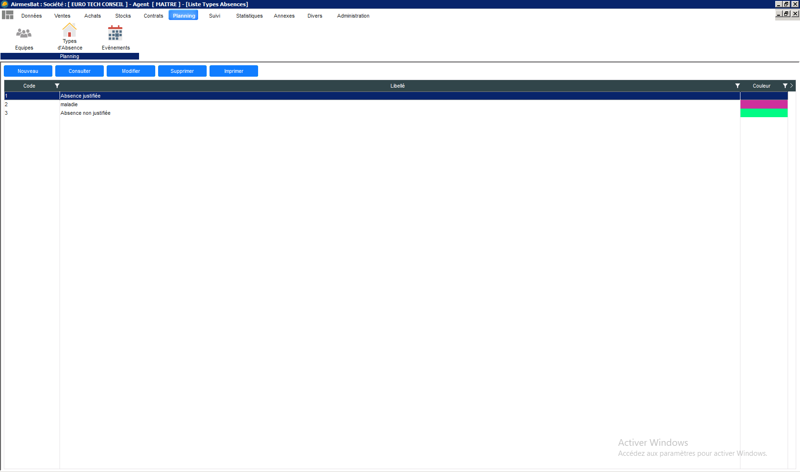The image size is (800, 472).
Task: Click the Types d'Absence house icon
Action: pyautogui.click(x=70, y=30)
